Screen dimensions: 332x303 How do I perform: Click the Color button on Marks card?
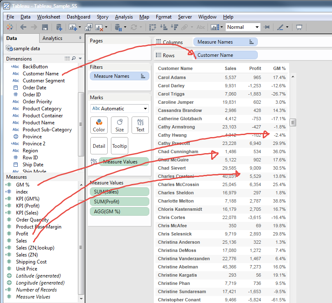(x=99, y=125)
